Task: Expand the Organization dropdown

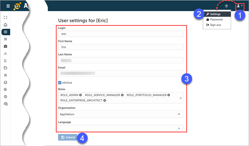Action: [179, 114]
